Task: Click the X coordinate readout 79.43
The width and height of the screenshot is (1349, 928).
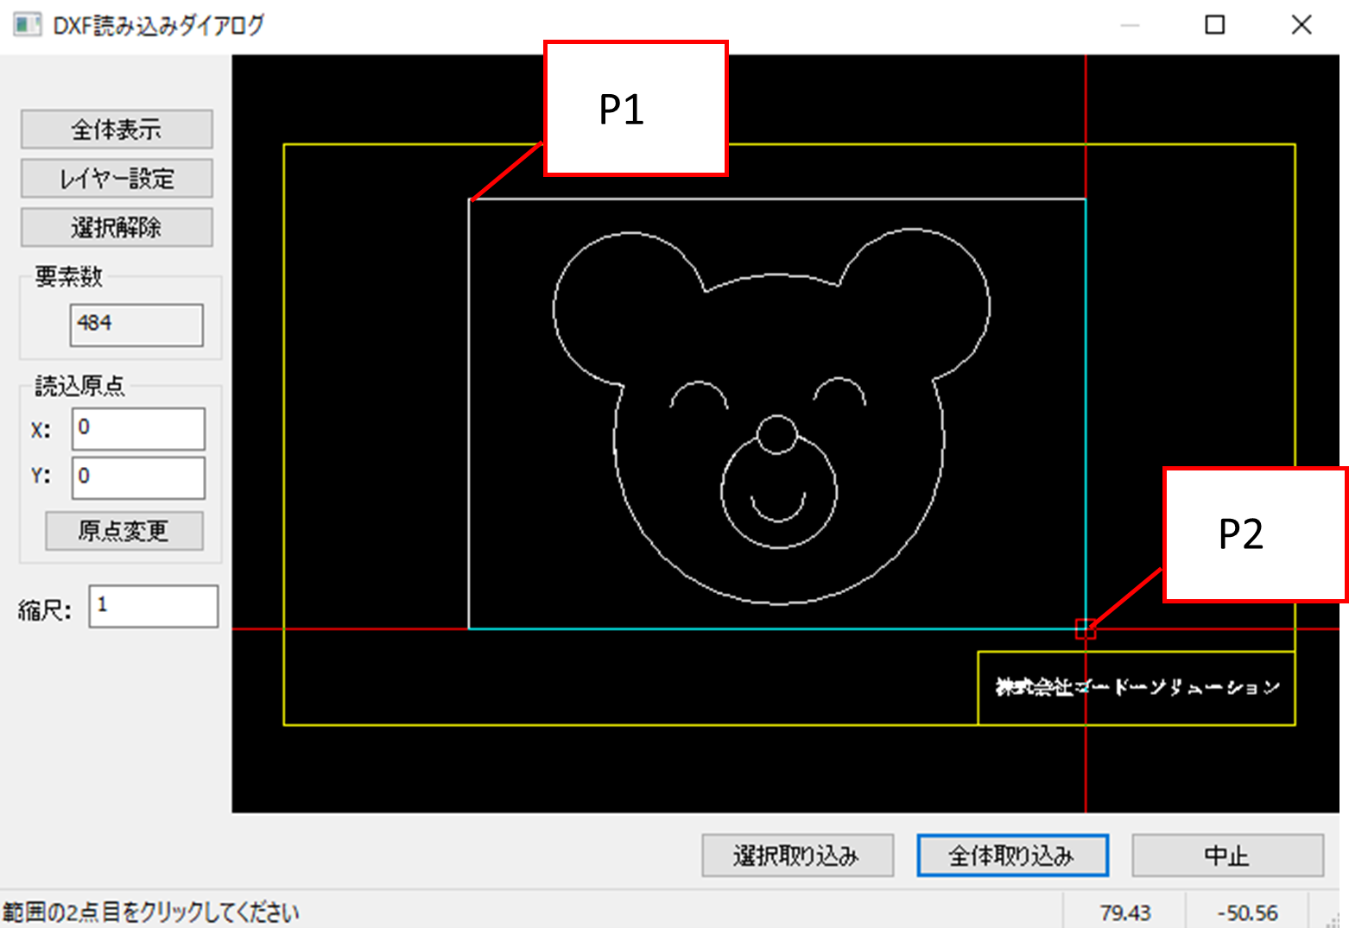Action: coord(1125,912)
